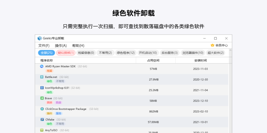Open the 操作(A) menu
This screenshot has height=133, width=267.
[61, 45]
